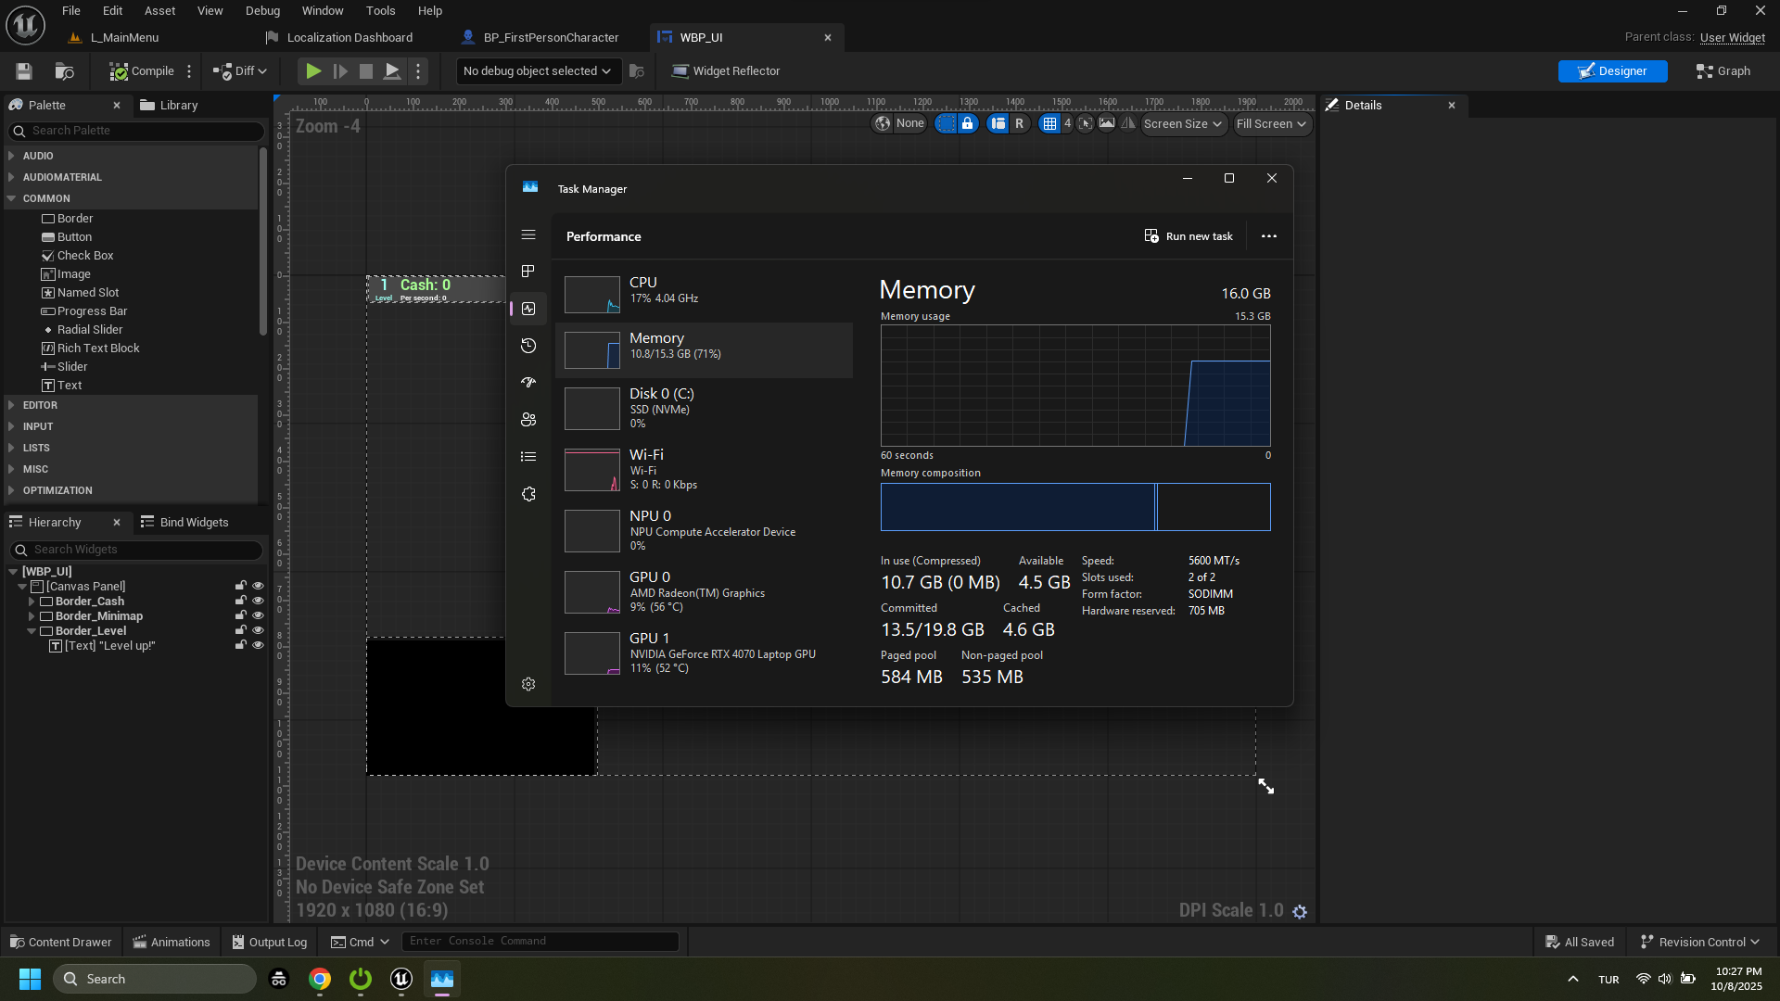Click the Save asset icon
Screen dimensions: 1780x1001
[x=24, y=71]
